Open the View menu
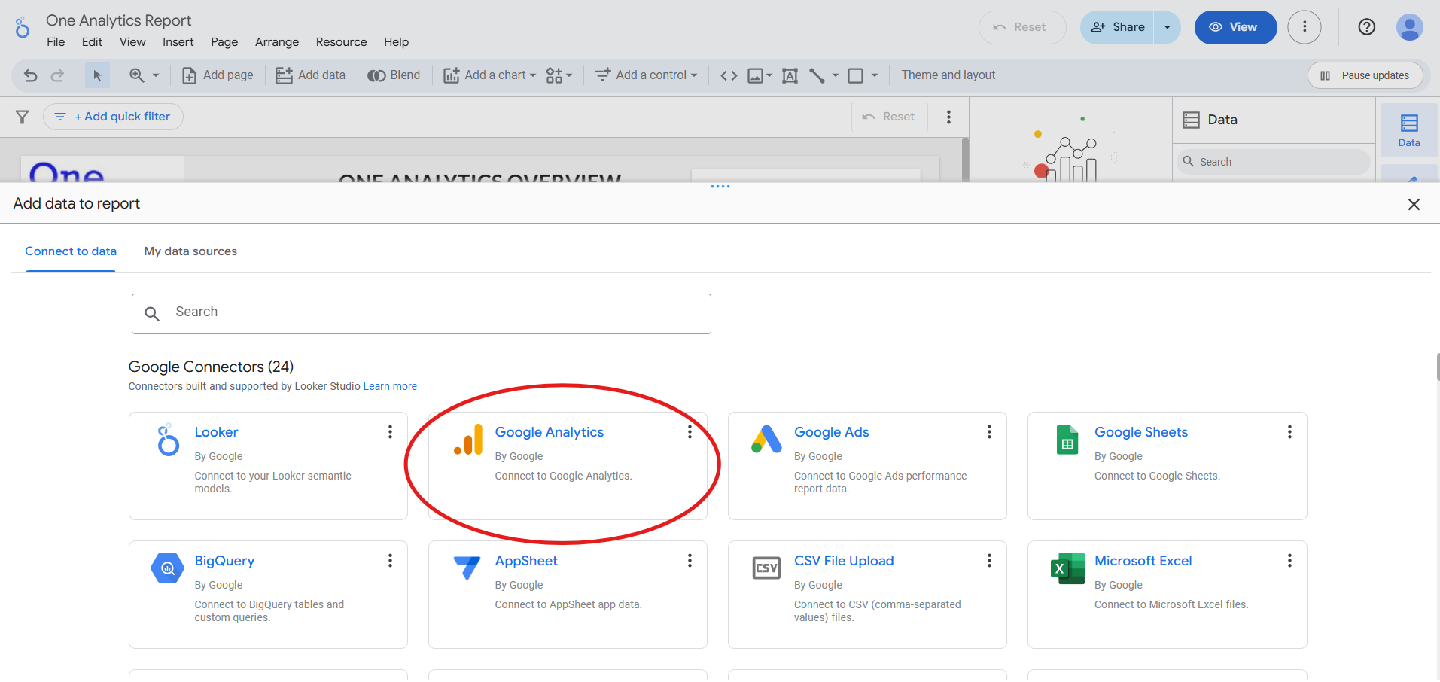This screenshot has height=682, width=1440. click(132, 42)
